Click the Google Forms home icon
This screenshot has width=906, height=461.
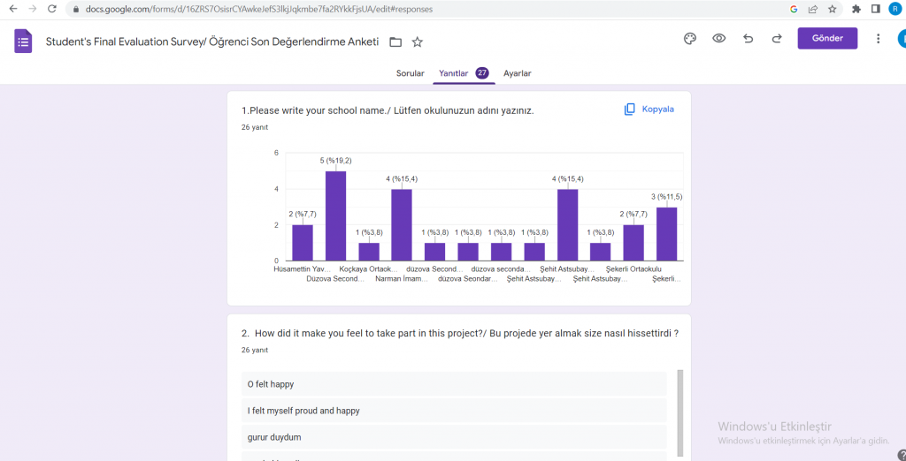[24, 42]
